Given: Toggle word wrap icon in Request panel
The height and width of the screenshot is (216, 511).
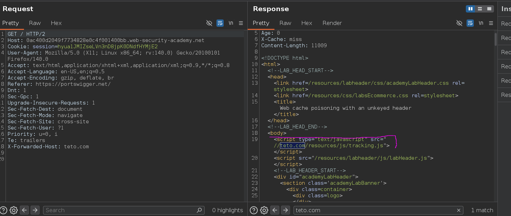Looking at the screenshot, I should (220, 23).
